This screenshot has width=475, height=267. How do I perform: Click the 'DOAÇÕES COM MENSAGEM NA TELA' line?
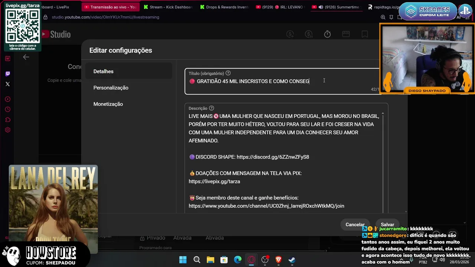pos(245,173)
